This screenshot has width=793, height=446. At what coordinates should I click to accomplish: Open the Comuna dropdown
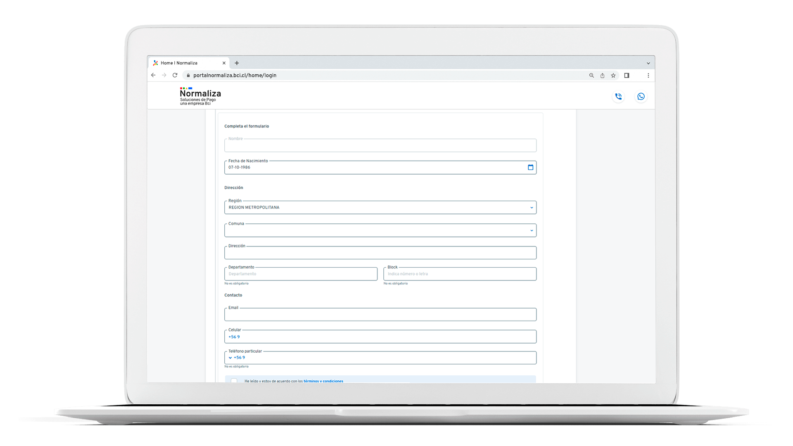531,230
